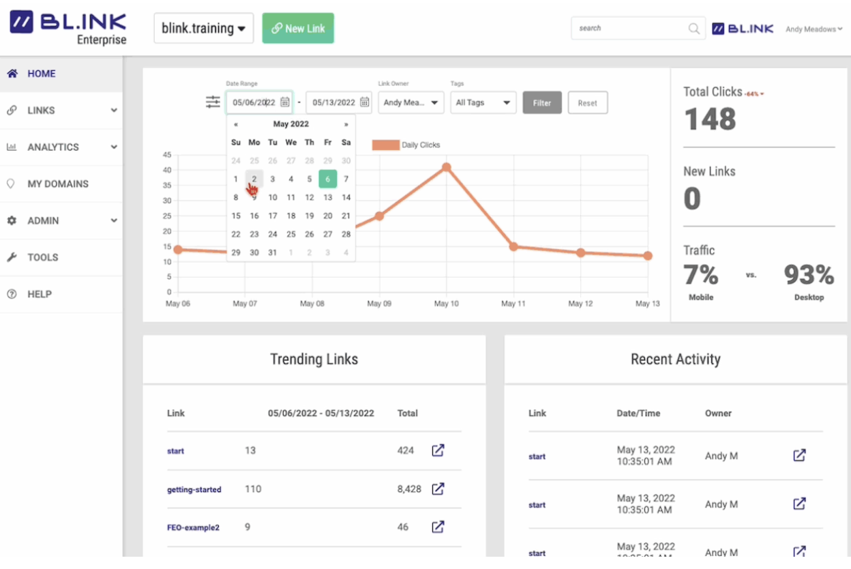Click the Admin gear icon
Image resolution: width=851 pixels, height=569 pixels.
(12, 221)
